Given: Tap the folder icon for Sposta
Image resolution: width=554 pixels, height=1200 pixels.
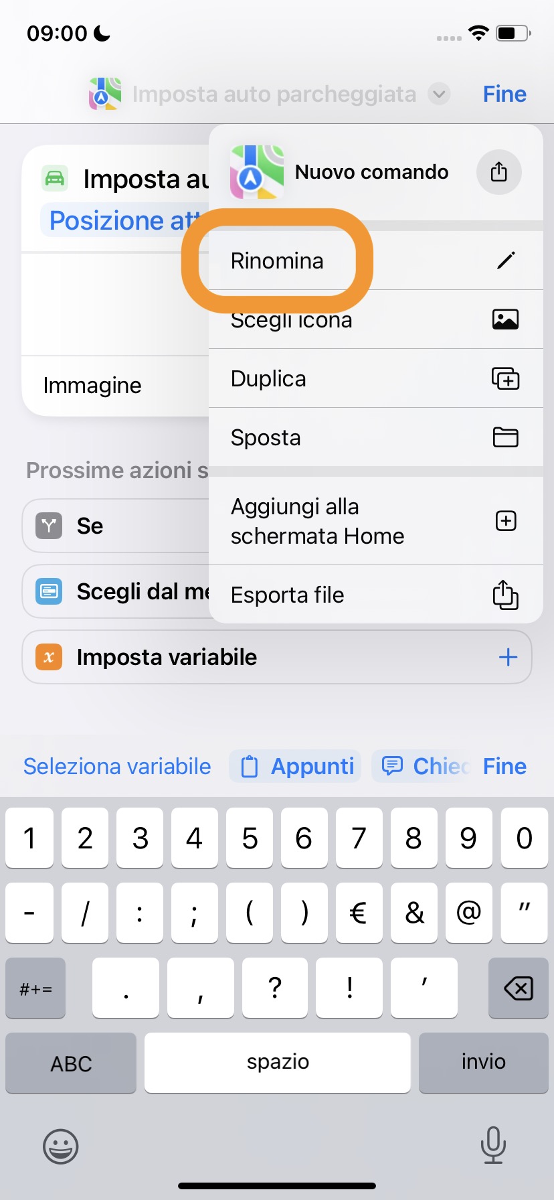Looking at the screenshot, I should pos(505,437).
